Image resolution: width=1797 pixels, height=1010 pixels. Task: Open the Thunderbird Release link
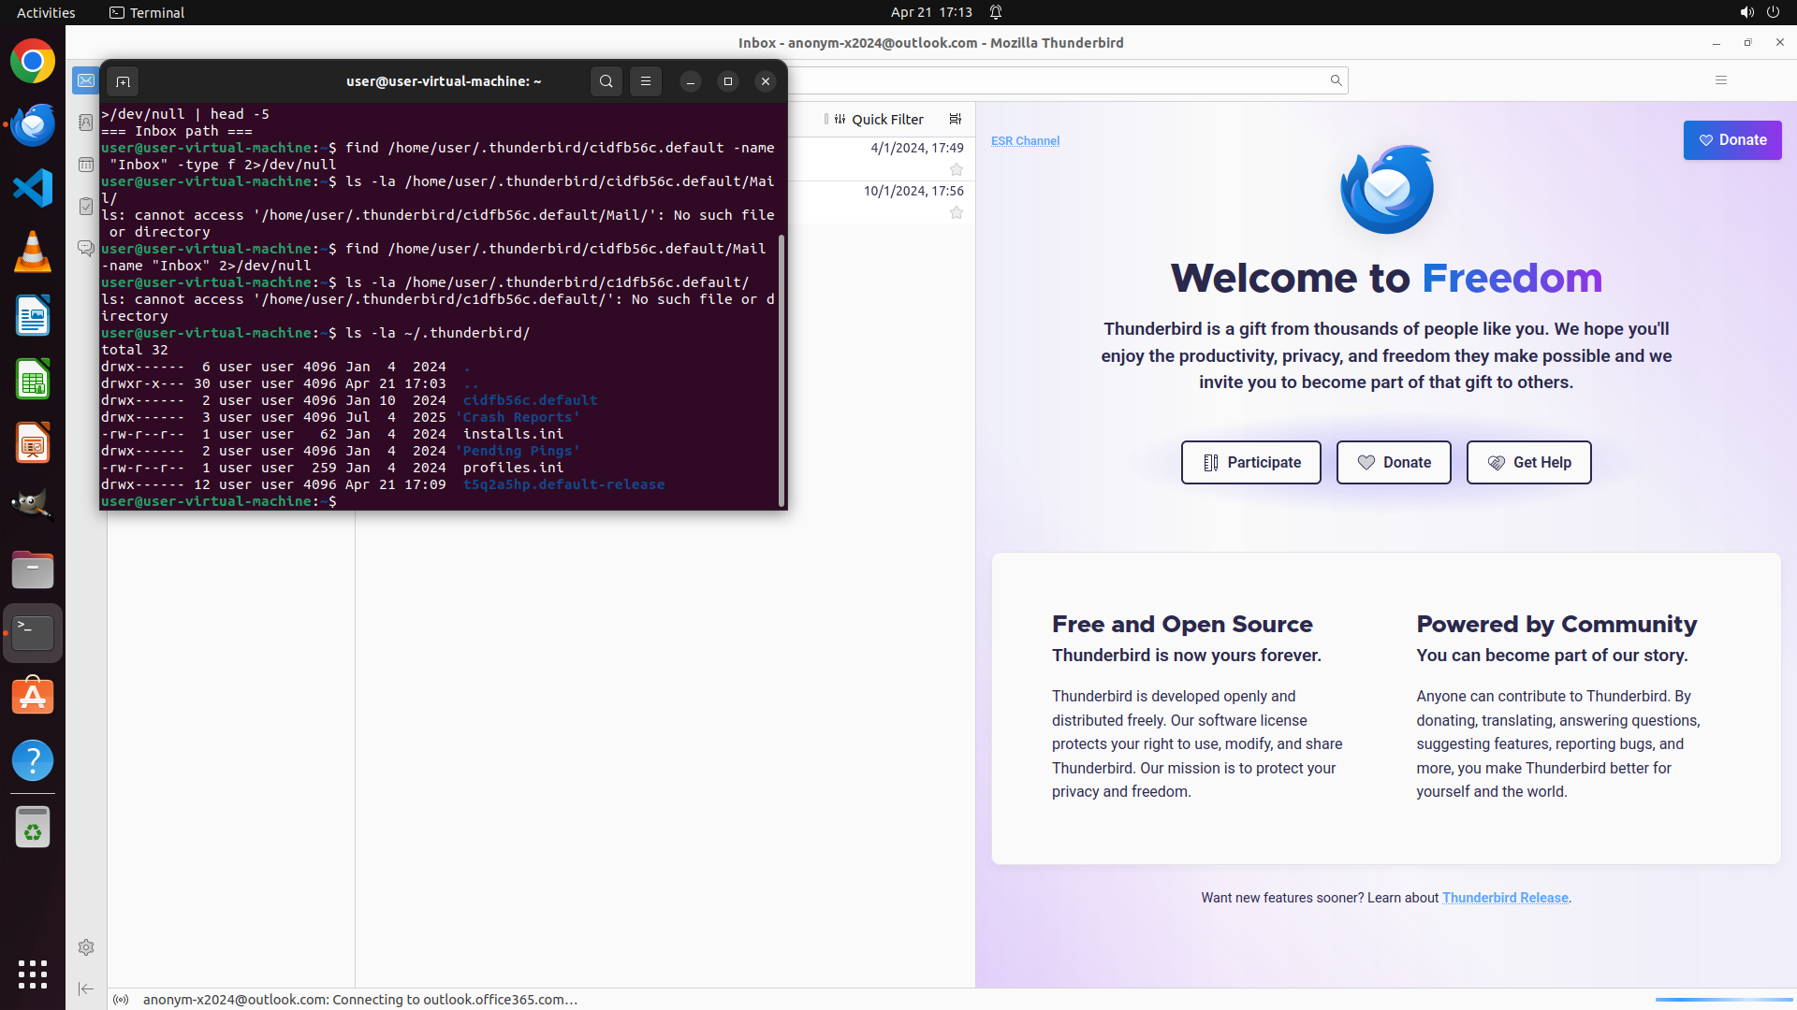1505,898
